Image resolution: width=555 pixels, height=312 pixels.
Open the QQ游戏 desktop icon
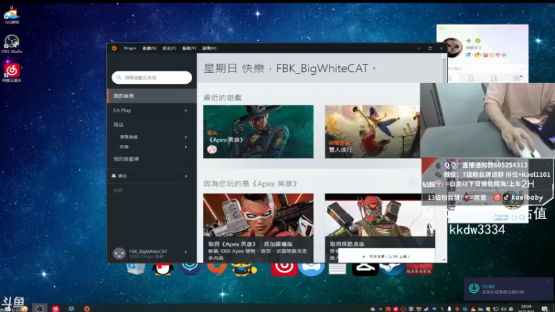[12, 15]
